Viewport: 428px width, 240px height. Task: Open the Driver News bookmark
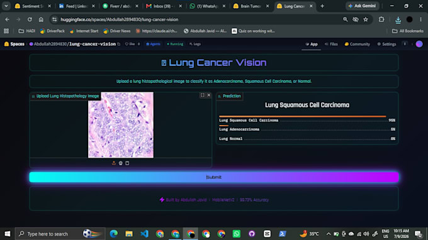point(117,31)
